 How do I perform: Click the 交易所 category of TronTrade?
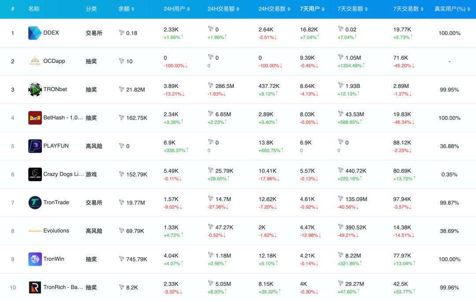(94, 202)
